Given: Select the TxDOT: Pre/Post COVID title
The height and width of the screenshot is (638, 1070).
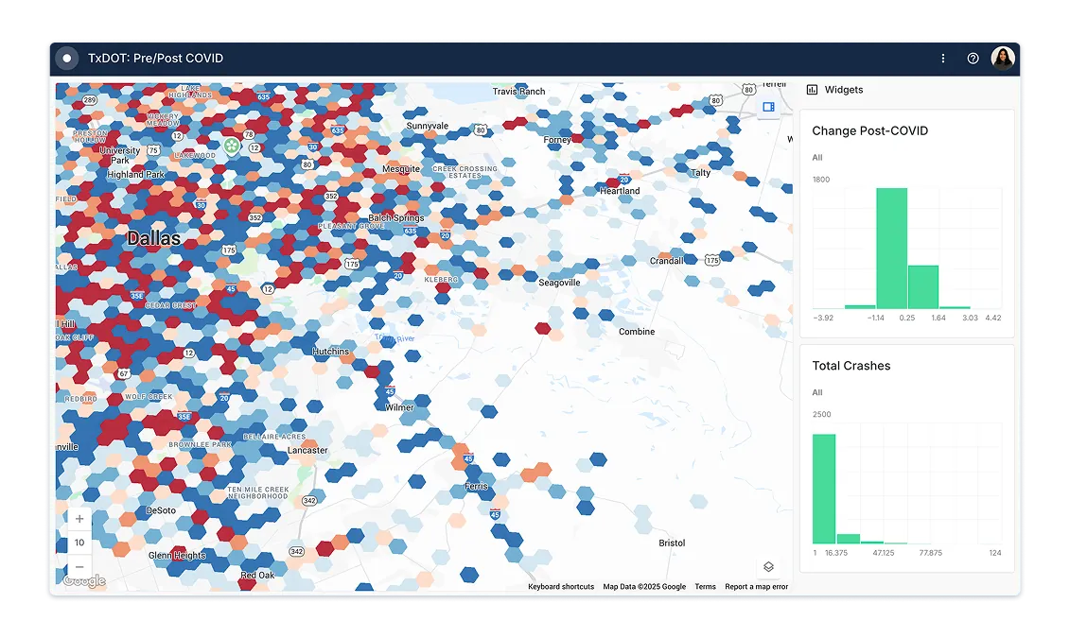Looking at the screenshot, I should [156, 58].
